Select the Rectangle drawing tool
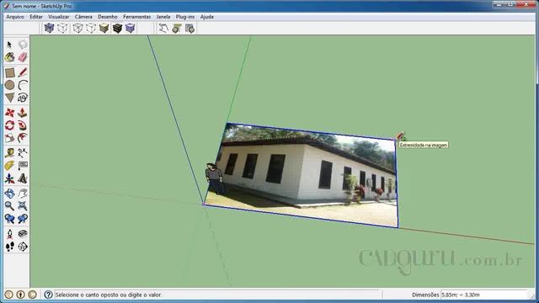Screen dimensions: 539x303 [9, 72]
